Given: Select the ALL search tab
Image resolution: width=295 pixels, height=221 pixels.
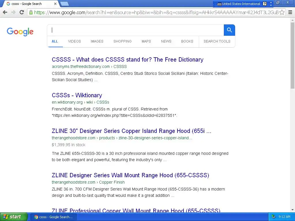Looking at the screenshot, I should pyautogui.click(x=55, y=41).
